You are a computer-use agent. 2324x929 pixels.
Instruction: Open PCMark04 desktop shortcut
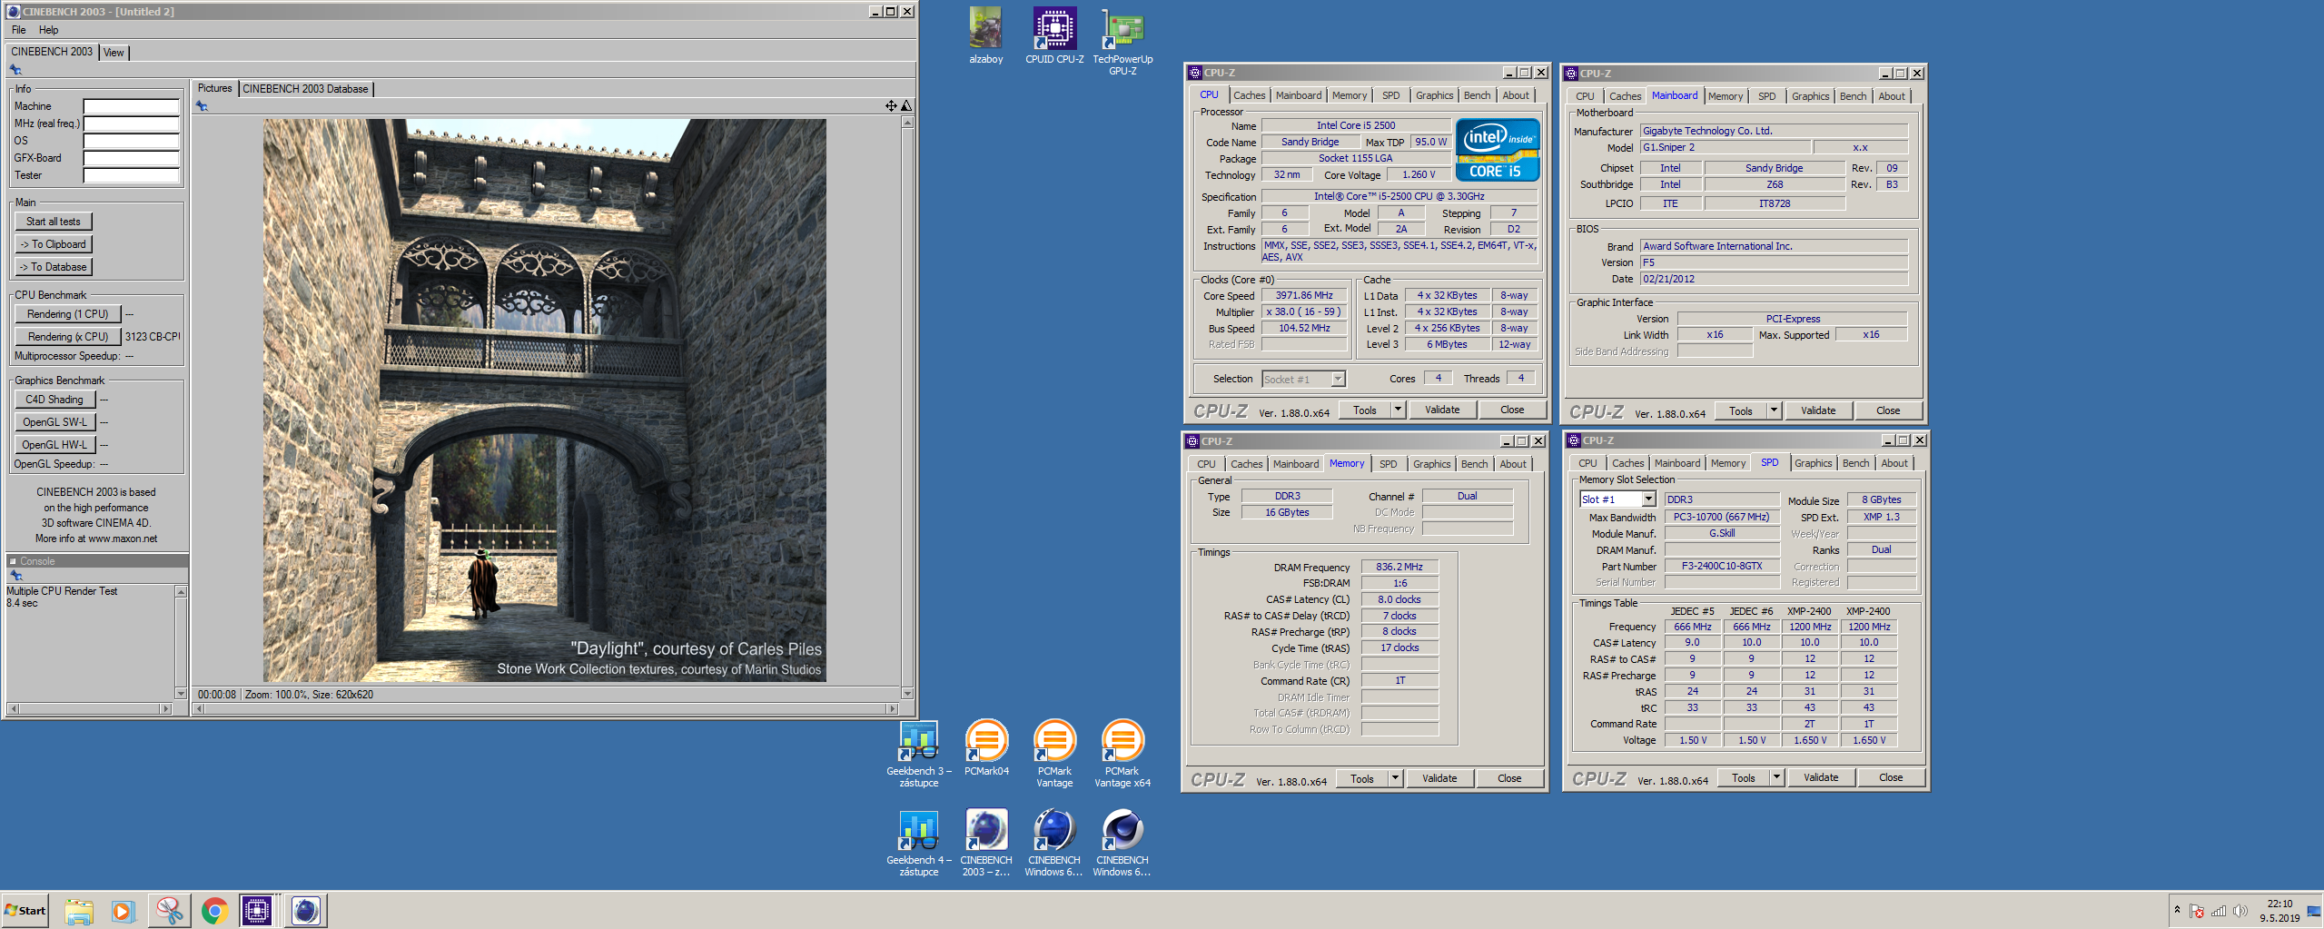pos(986,748)
